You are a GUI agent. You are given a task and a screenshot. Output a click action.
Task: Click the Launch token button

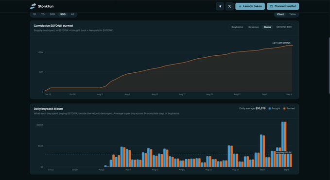point(250,6)
